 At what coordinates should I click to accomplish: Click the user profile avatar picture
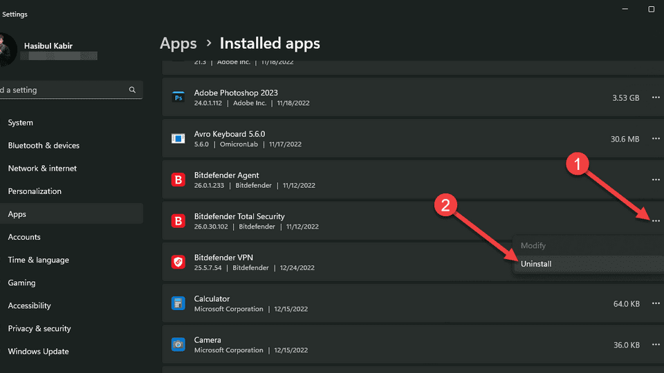(x=7, y=50)
